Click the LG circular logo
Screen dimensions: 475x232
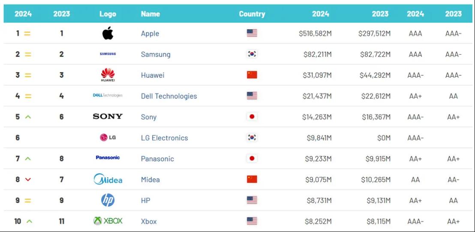[108, 137]
